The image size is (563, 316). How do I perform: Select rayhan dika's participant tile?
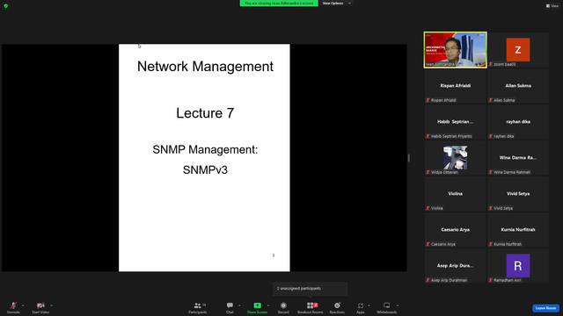518,122
